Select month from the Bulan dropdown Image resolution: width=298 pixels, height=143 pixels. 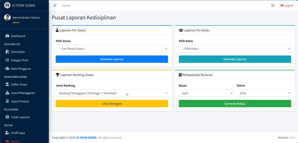tap(206, 93)
